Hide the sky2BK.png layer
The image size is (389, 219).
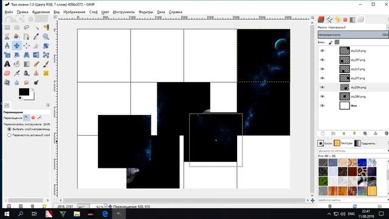[322, 96]
